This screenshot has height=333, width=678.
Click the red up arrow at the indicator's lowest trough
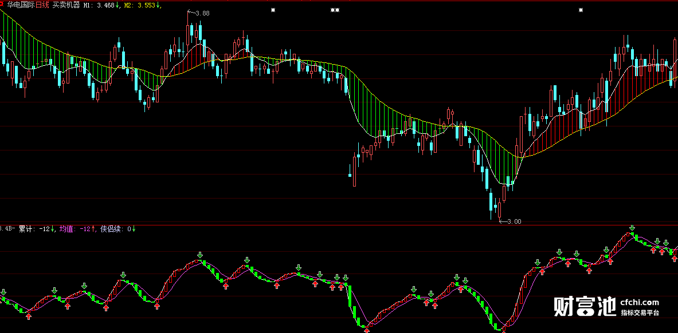[x=503, y=331]
